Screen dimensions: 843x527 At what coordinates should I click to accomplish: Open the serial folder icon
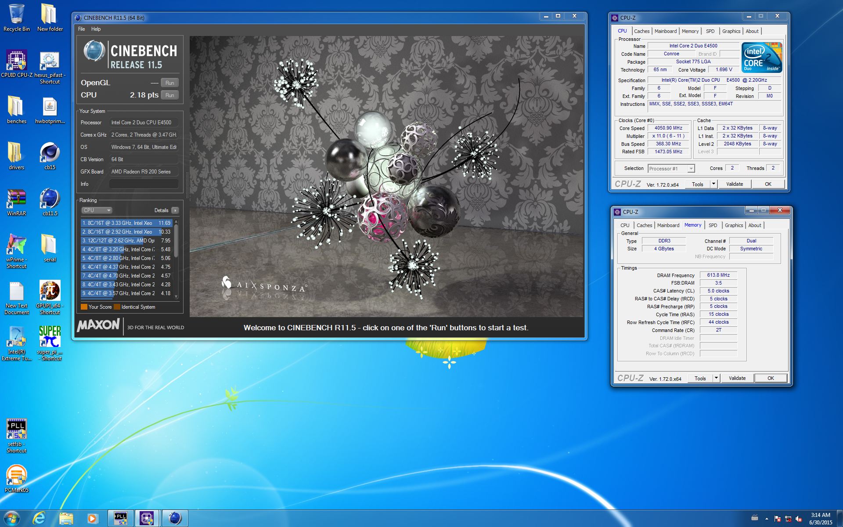[x=50, y=248]
